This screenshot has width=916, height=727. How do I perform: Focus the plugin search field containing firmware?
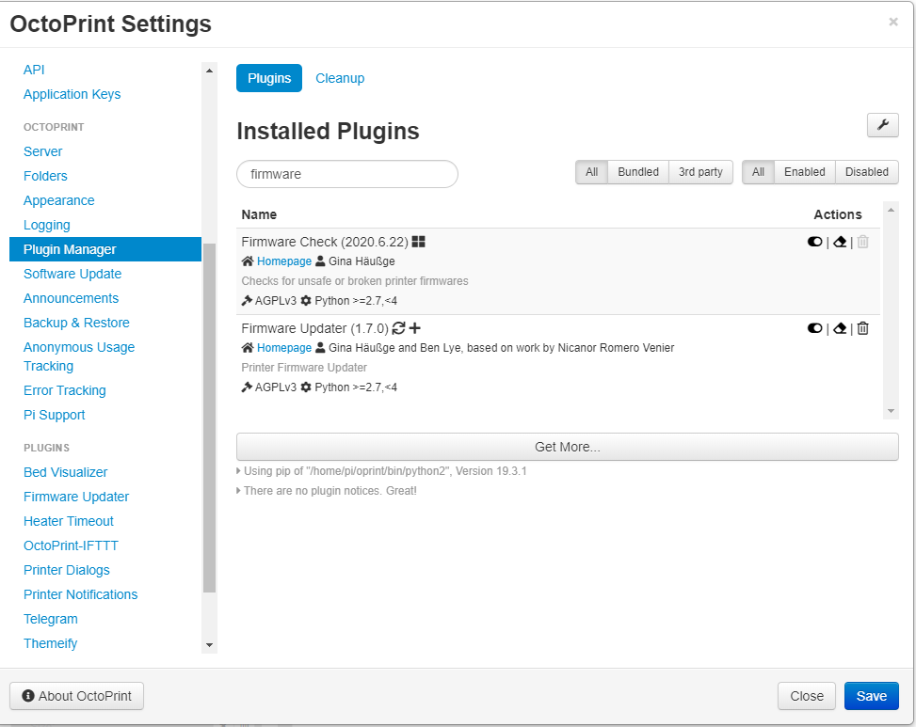tap(347, 174)
